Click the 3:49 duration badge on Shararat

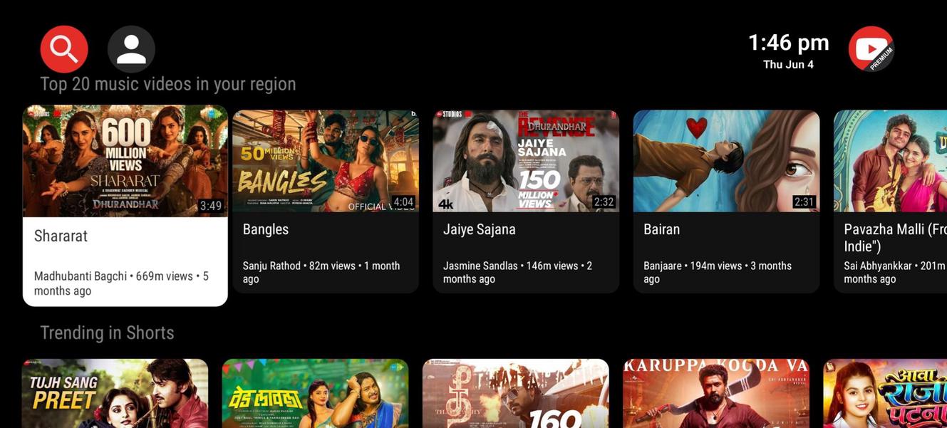coord(211,206)
